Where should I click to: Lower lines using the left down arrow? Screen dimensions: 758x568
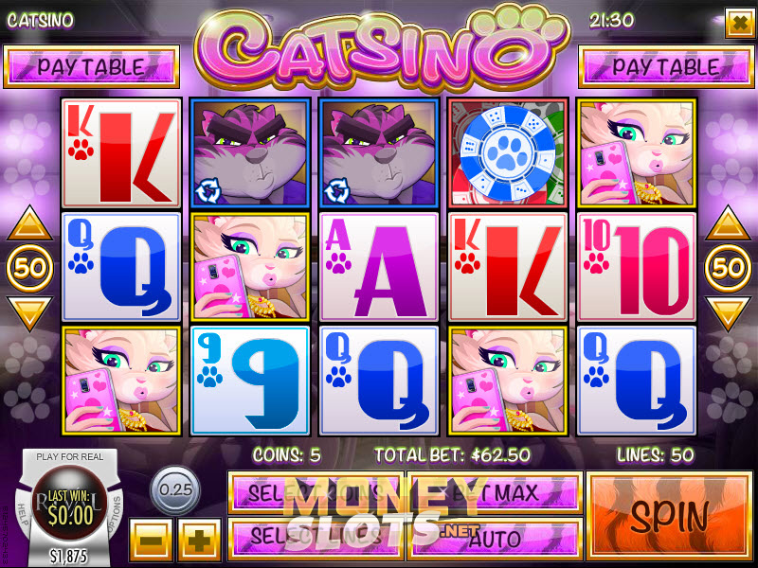[29, 313]
